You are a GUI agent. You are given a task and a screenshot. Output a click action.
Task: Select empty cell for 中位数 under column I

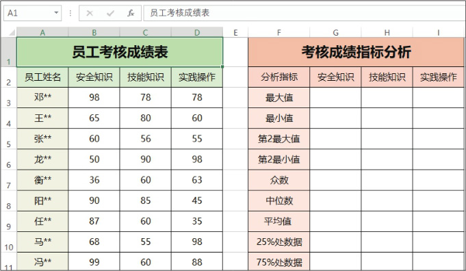click(438, 201)
